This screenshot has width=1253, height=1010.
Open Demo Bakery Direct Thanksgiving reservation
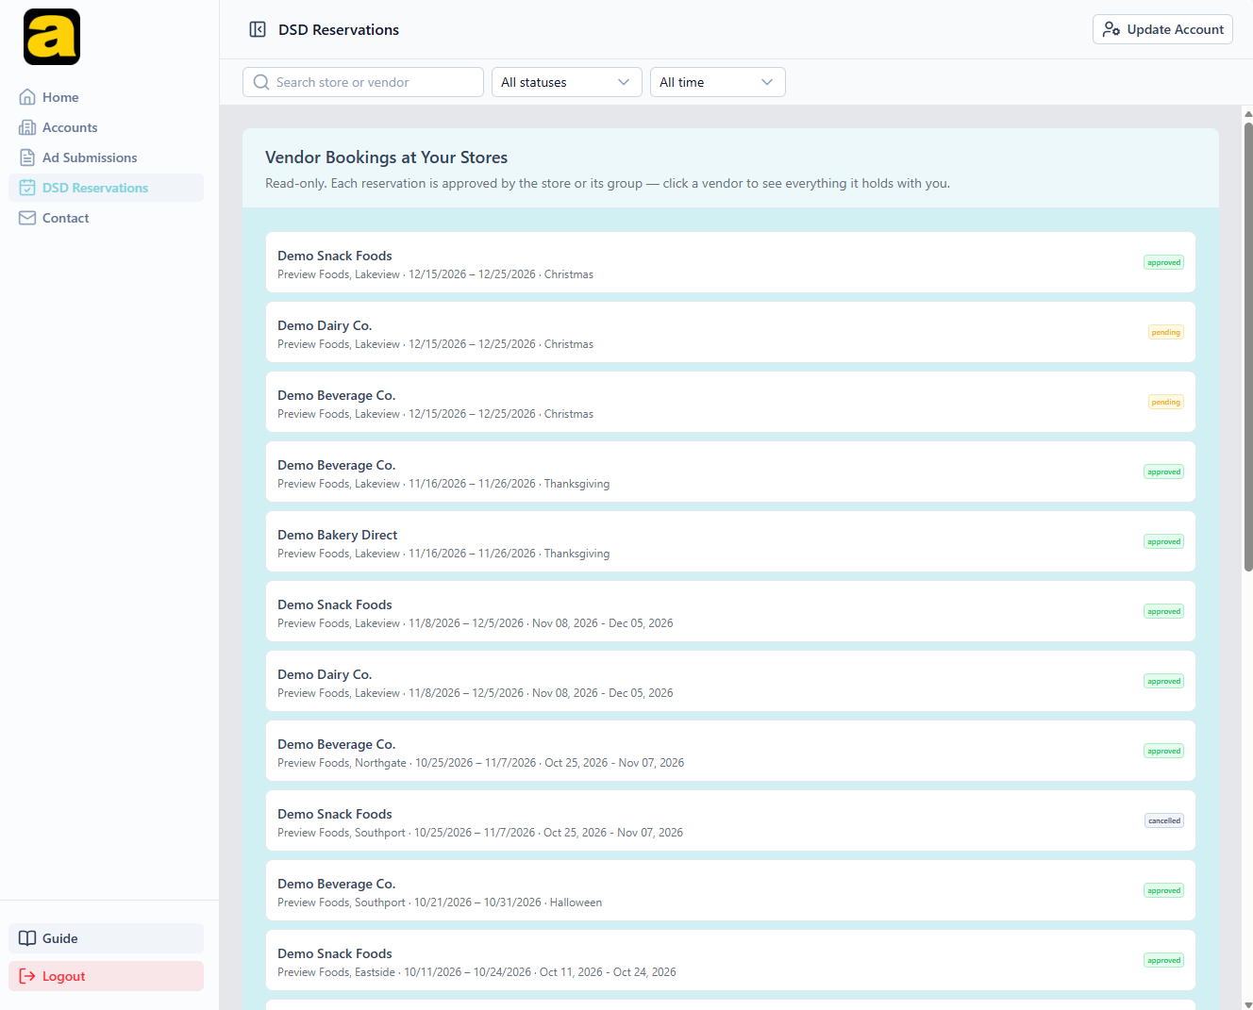pos(730,541)
